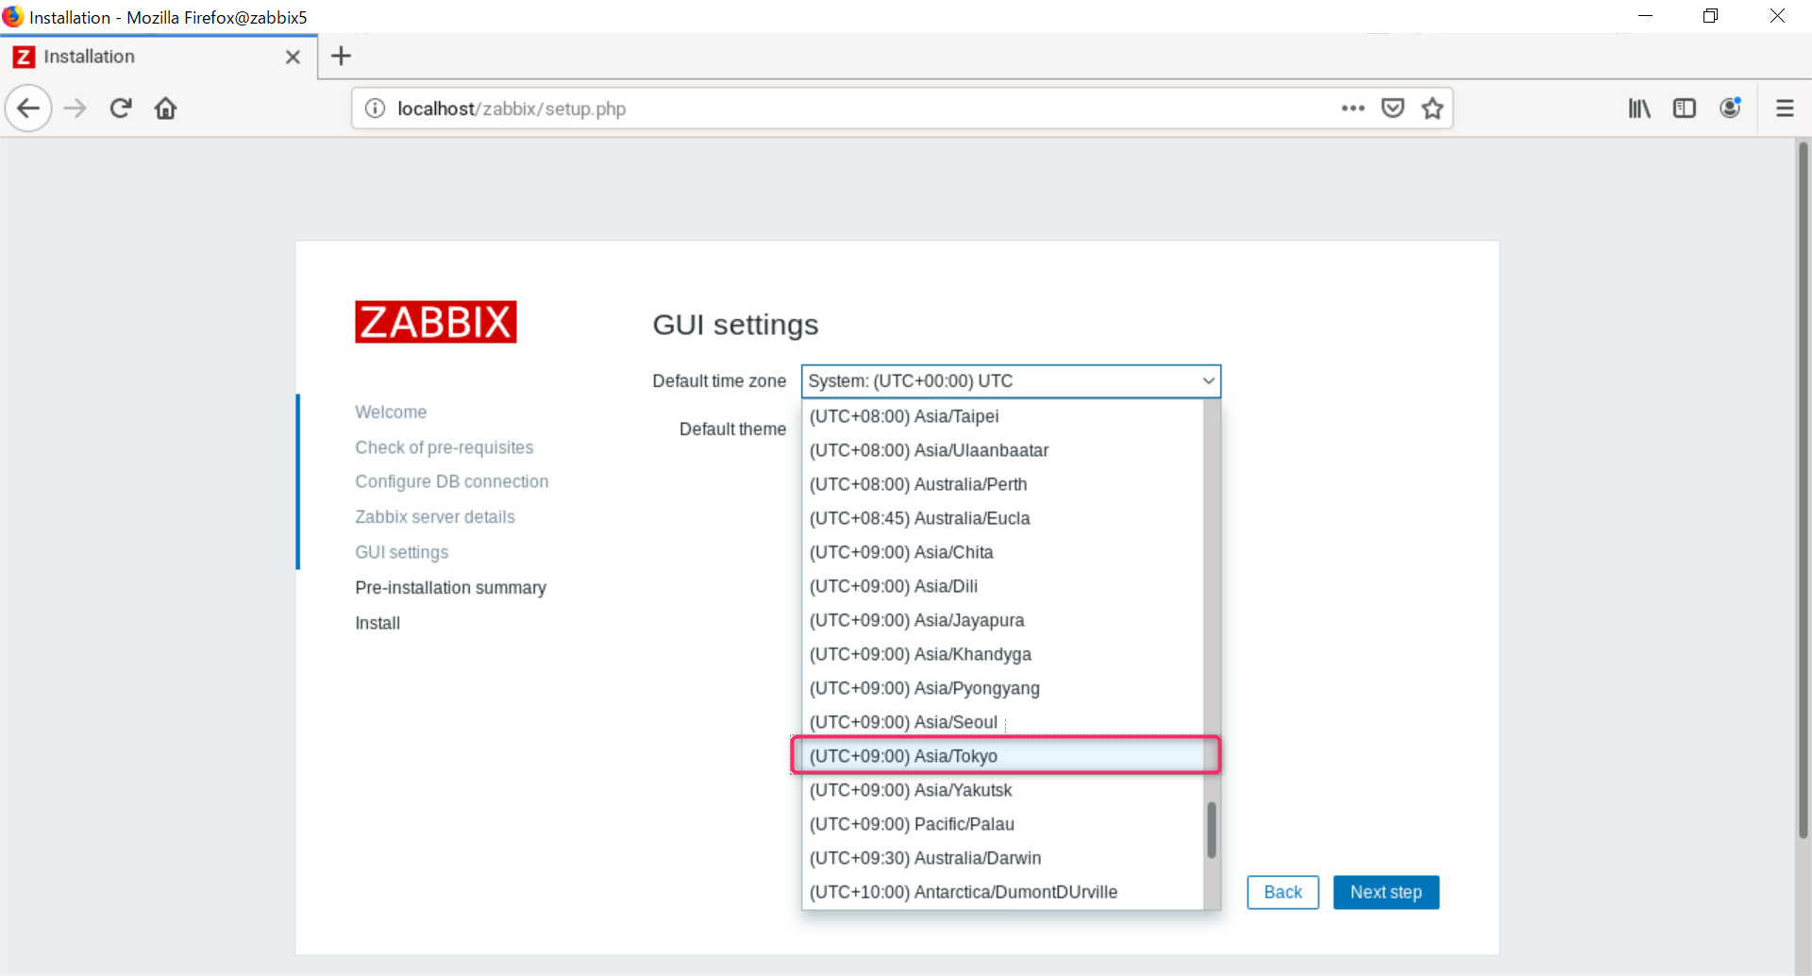Screen dimensions: 1812x976
Task: Choose (UTC+09:00) Asia/Chita option
Action: tap(1003, 552)
